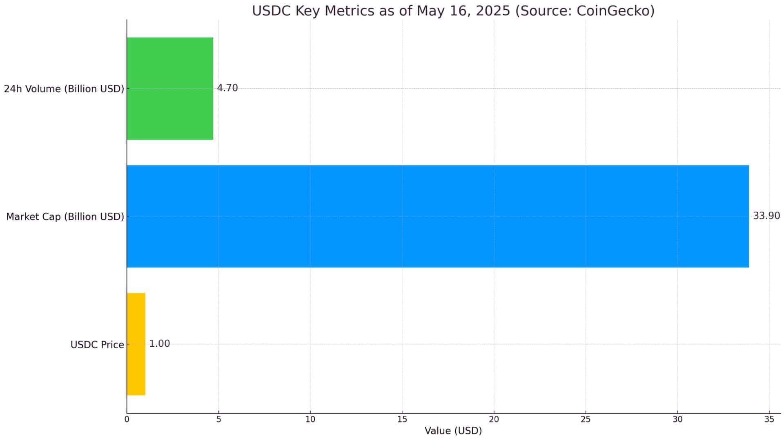
Task: Click the green 24h Volume bar
Action: coord(170,89)
